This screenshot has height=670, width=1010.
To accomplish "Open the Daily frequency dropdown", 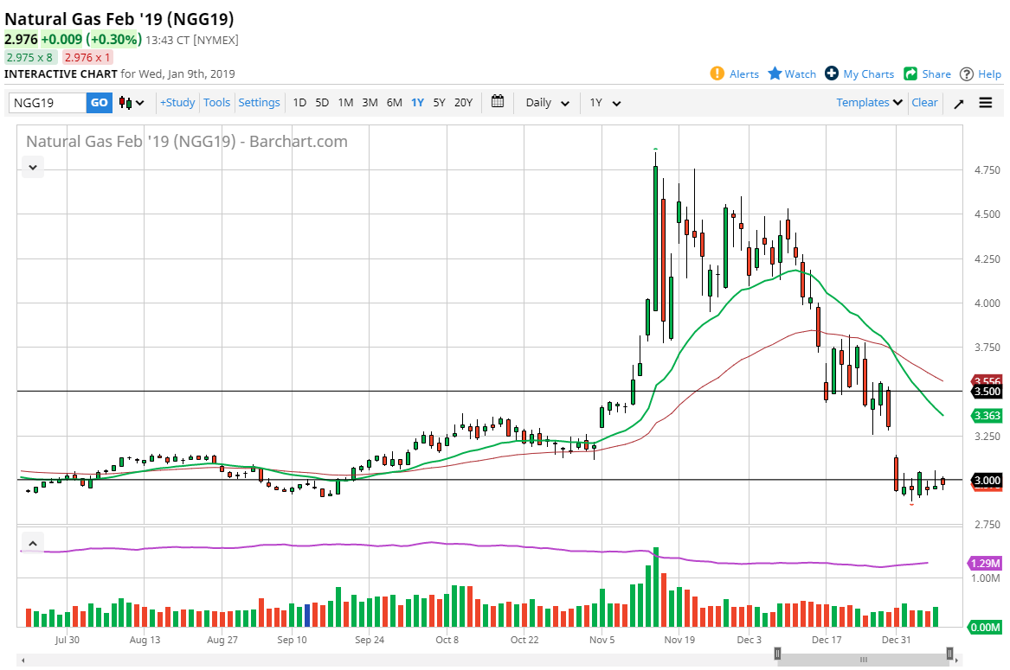I will pyautogui.click(x=547, y=103).
